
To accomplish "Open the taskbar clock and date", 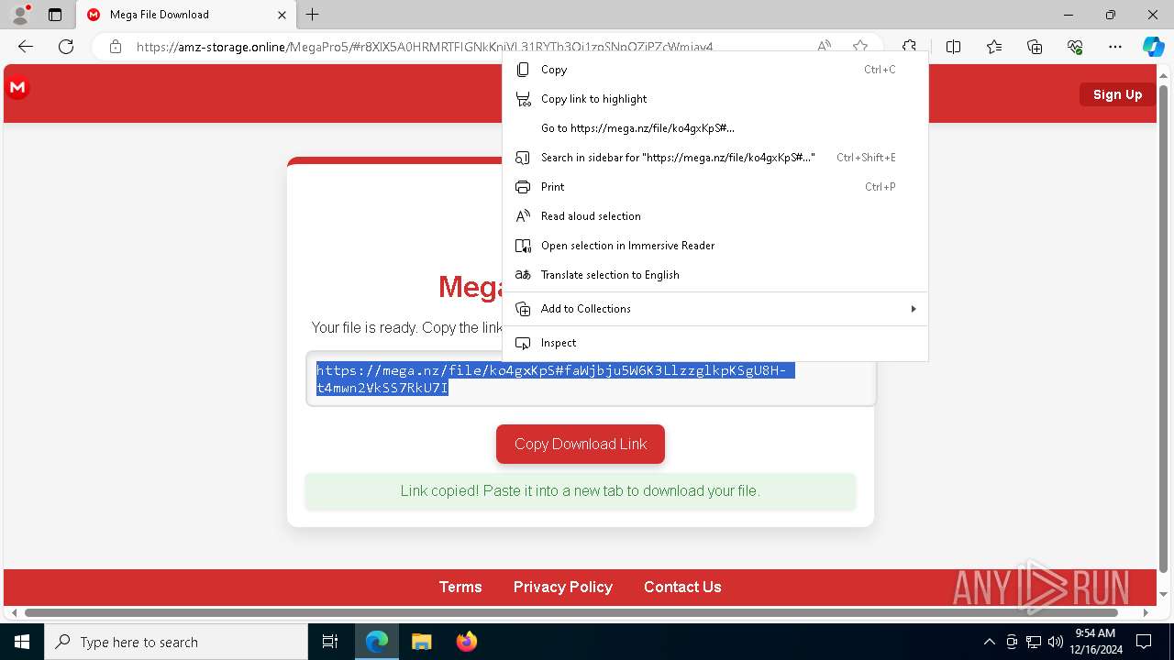I will pyautogui.click(x=1094, y=642).
